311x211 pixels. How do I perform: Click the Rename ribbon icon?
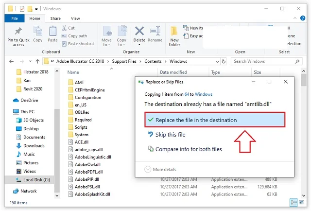point(155,31)
